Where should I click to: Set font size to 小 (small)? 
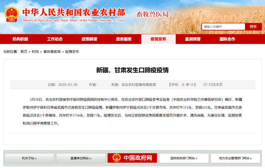[x=192, y=85]
